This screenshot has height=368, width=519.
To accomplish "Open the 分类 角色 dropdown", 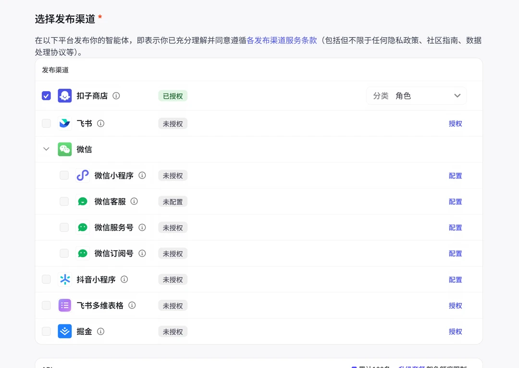I will [416, 96].
